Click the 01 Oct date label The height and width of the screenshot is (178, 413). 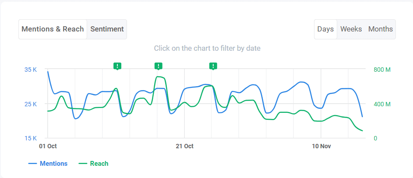[x=48, y=146]
